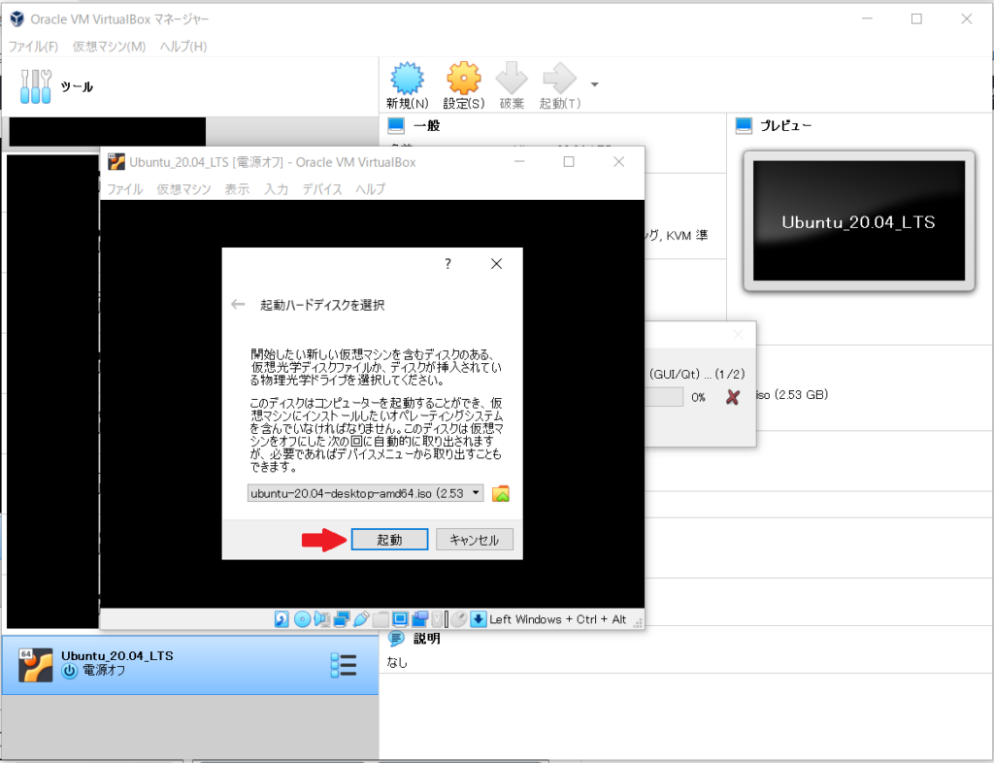Maximize the Ubuntu VM window

click(569, 161)
